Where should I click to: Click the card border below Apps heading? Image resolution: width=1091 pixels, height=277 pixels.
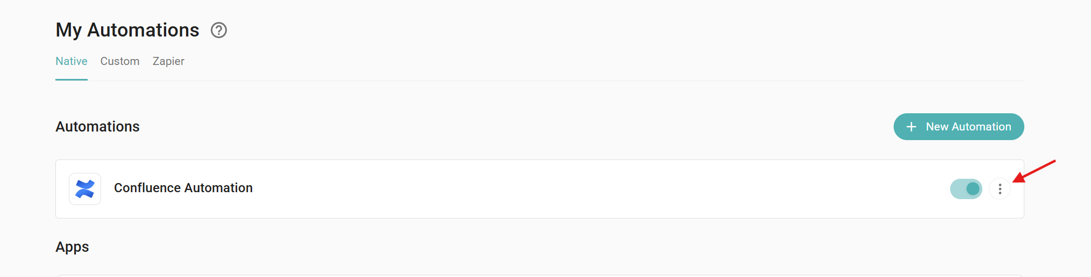538,275
